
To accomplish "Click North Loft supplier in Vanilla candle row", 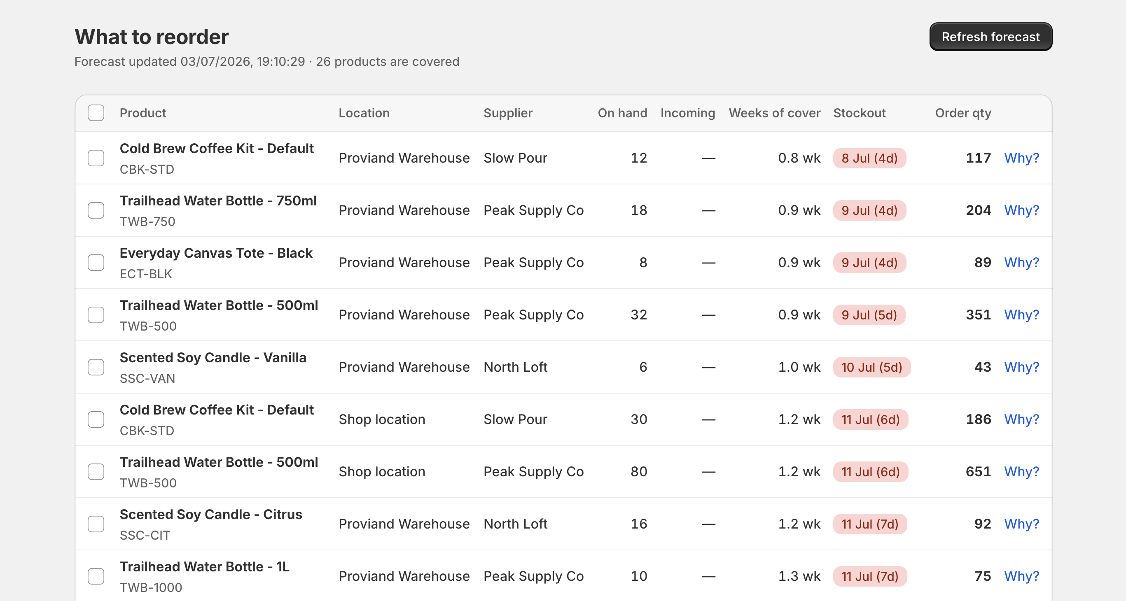I will (x=515, y=367).
